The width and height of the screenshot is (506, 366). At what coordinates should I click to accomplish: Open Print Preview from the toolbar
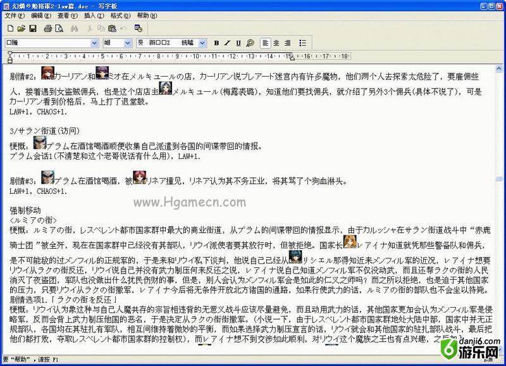(59, 28)
